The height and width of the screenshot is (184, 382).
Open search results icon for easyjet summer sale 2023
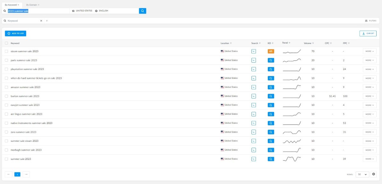point(254,105)
